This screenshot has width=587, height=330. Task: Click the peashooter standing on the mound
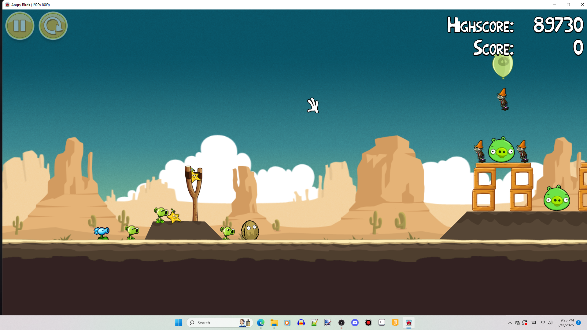pos(161,215)
